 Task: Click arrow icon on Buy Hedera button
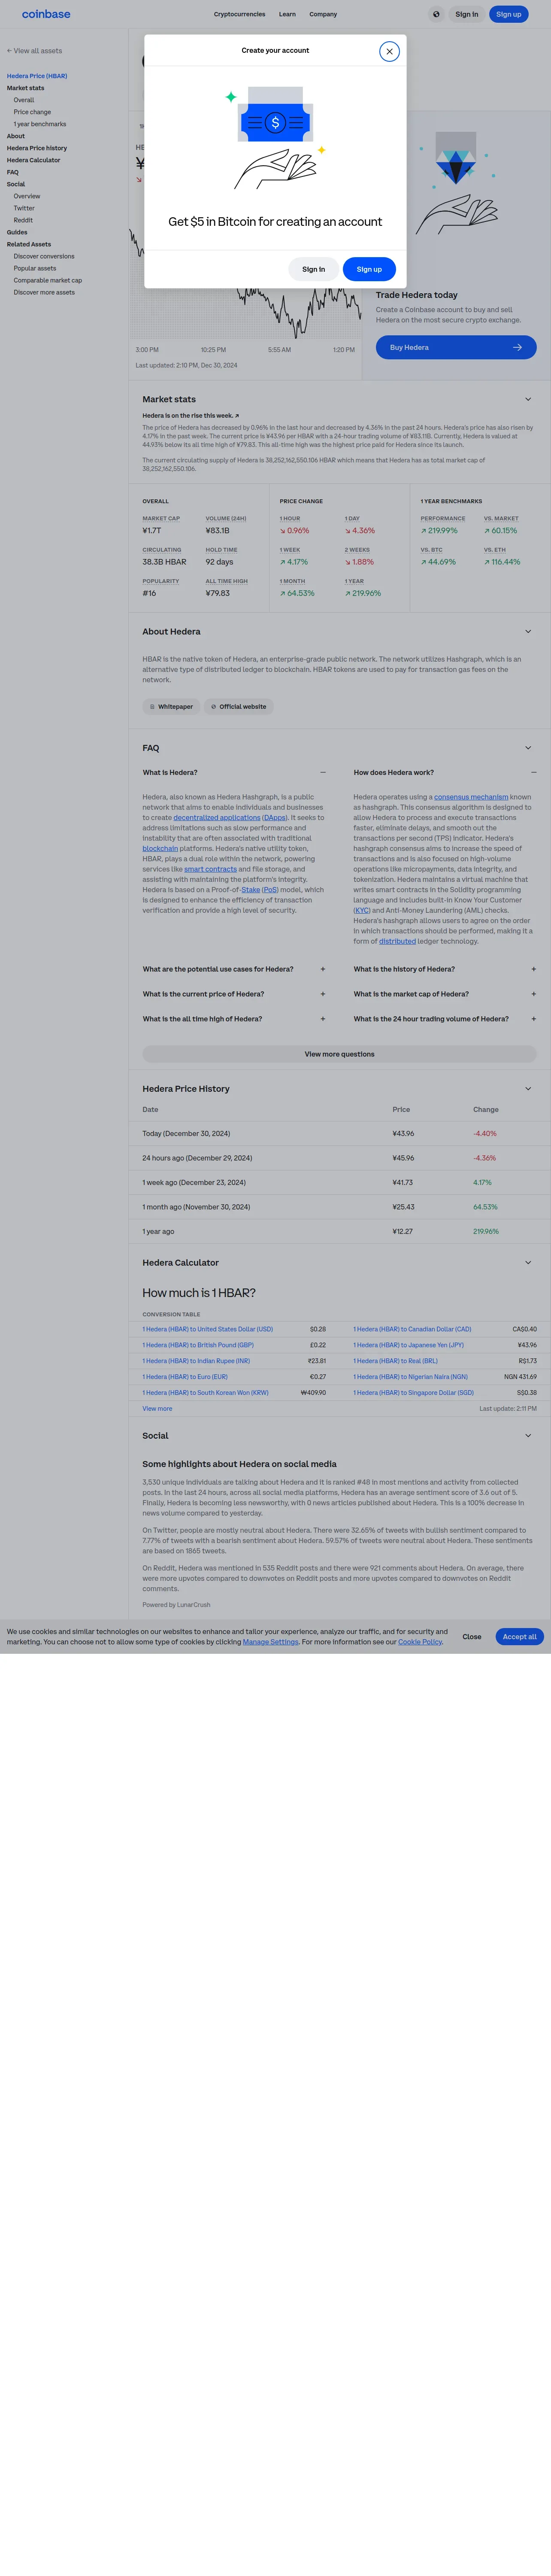pos(517,347)
